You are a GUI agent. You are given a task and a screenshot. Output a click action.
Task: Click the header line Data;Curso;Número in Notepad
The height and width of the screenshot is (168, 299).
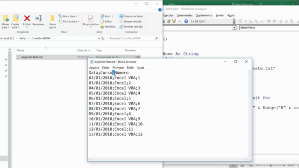(108, 73)
